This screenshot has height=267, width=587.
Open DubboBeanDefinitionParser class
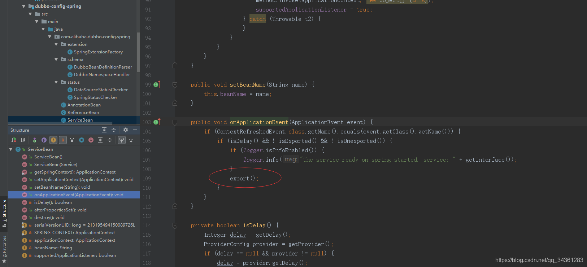coord(103,67)
